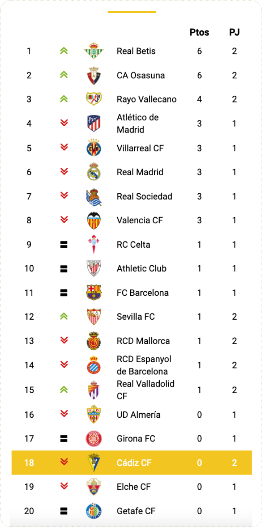Click the Ptos column header

coord(199,32)
